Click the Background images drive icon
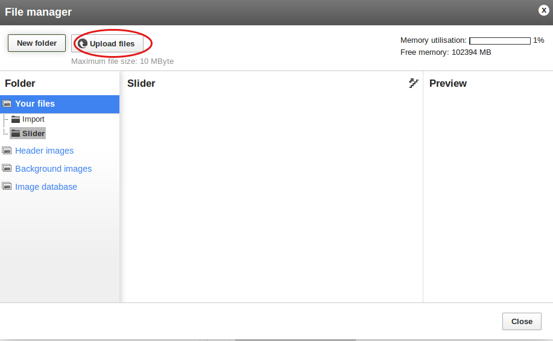Screen dimensions: 553x341 pos(7,168)
